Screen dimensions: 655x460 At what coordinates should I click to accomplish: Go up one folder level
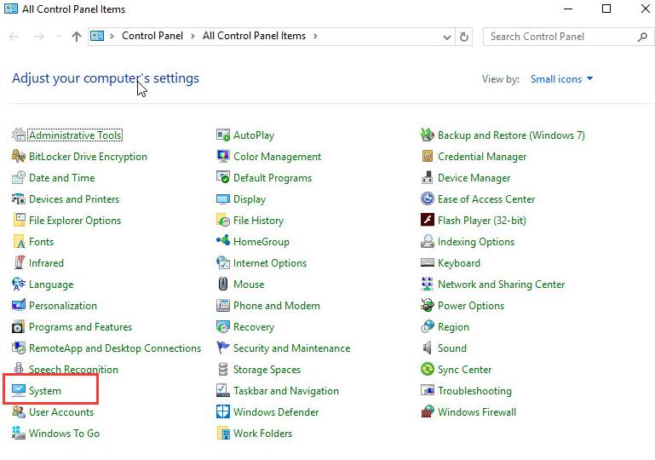(x=76, y=37)
